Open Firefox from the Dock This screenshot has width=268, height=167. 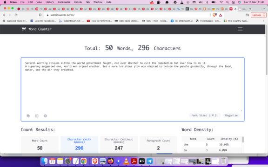pyautogui.click(x=110, y=161)
